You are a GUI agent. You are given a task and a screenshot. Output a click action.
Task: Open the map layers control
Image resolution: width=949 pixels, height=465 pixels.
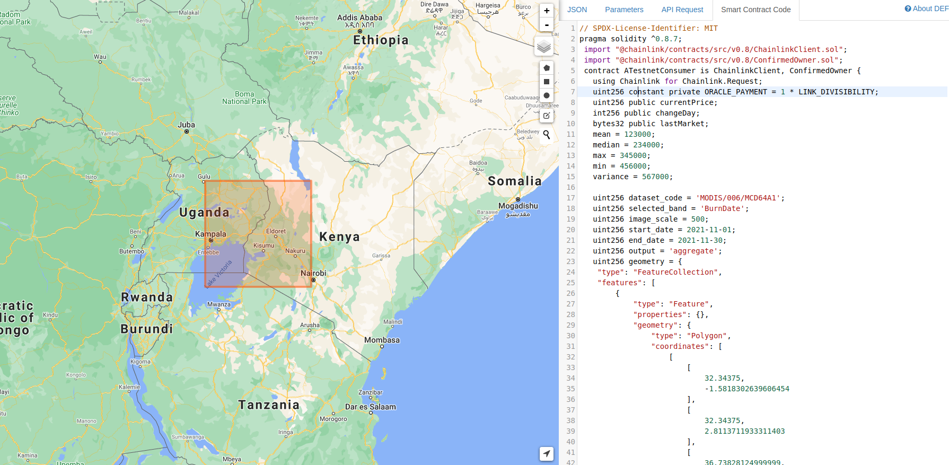click(544, 47)
